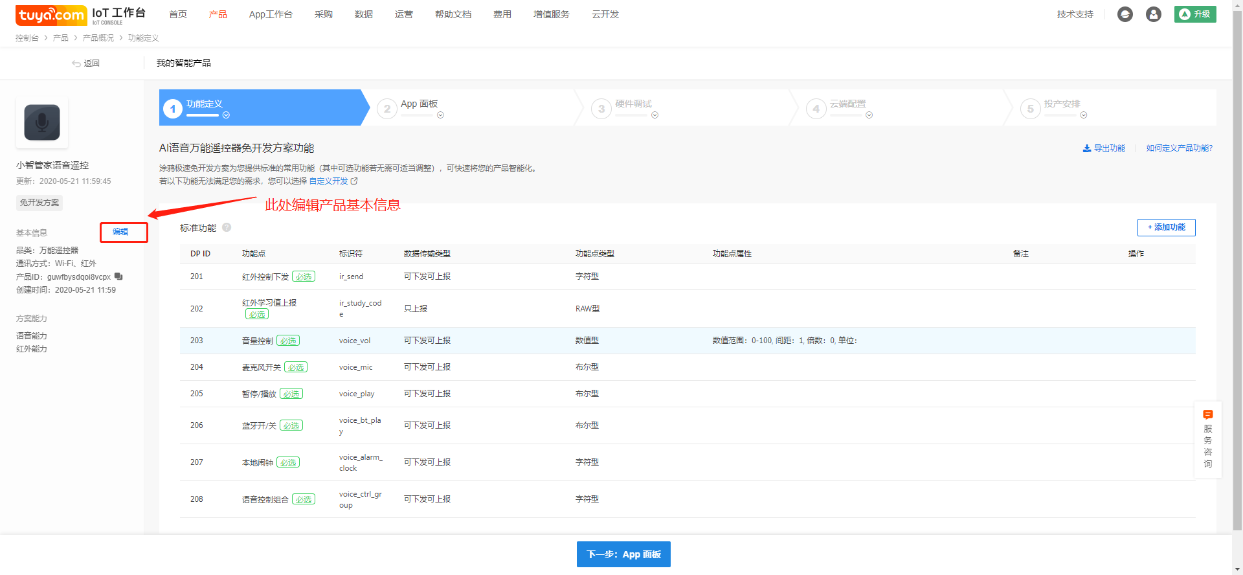Expand the App 面板 step dropdown arrow
Image resolution: width=1243 pixels, height=575 pixels.
440,115
